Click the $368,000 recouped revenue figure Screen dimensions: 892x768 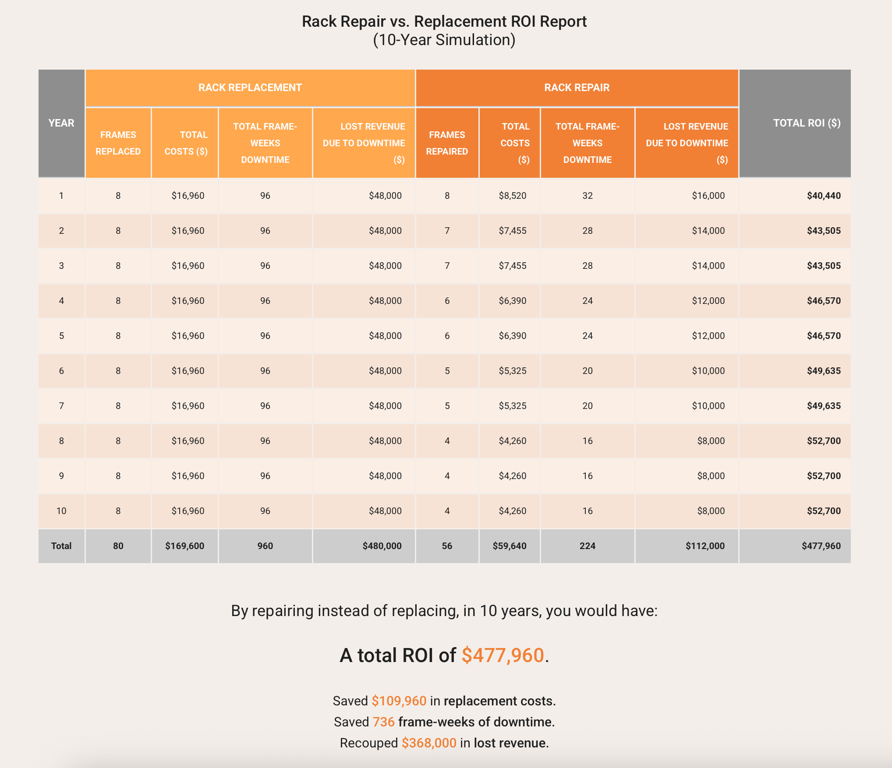point(429,743)
